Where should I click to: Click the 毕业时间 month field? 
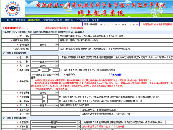pos(53,101)
